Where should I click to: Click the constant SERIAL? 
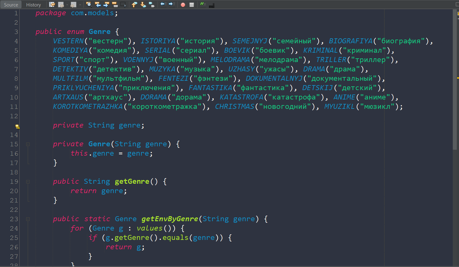[x=158, y=50]
